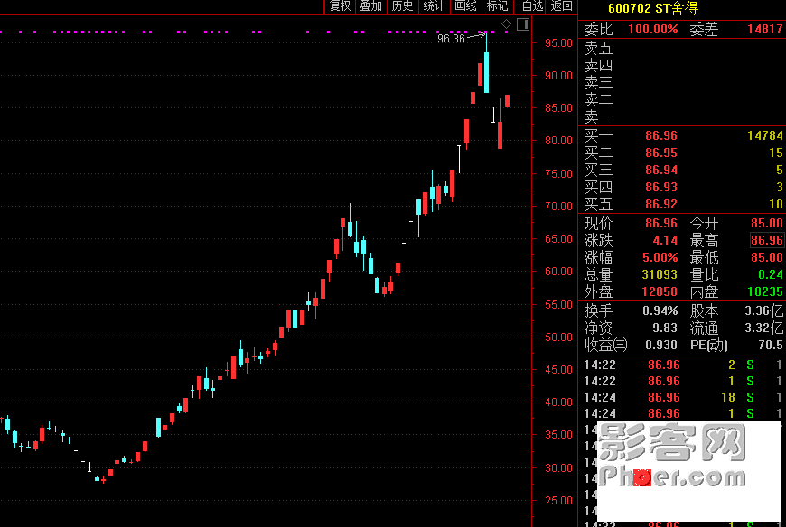This screenshot has height=527, width=786.
Task: Select 买四 bid price 86.93
Action: click(x=661, y=187)
